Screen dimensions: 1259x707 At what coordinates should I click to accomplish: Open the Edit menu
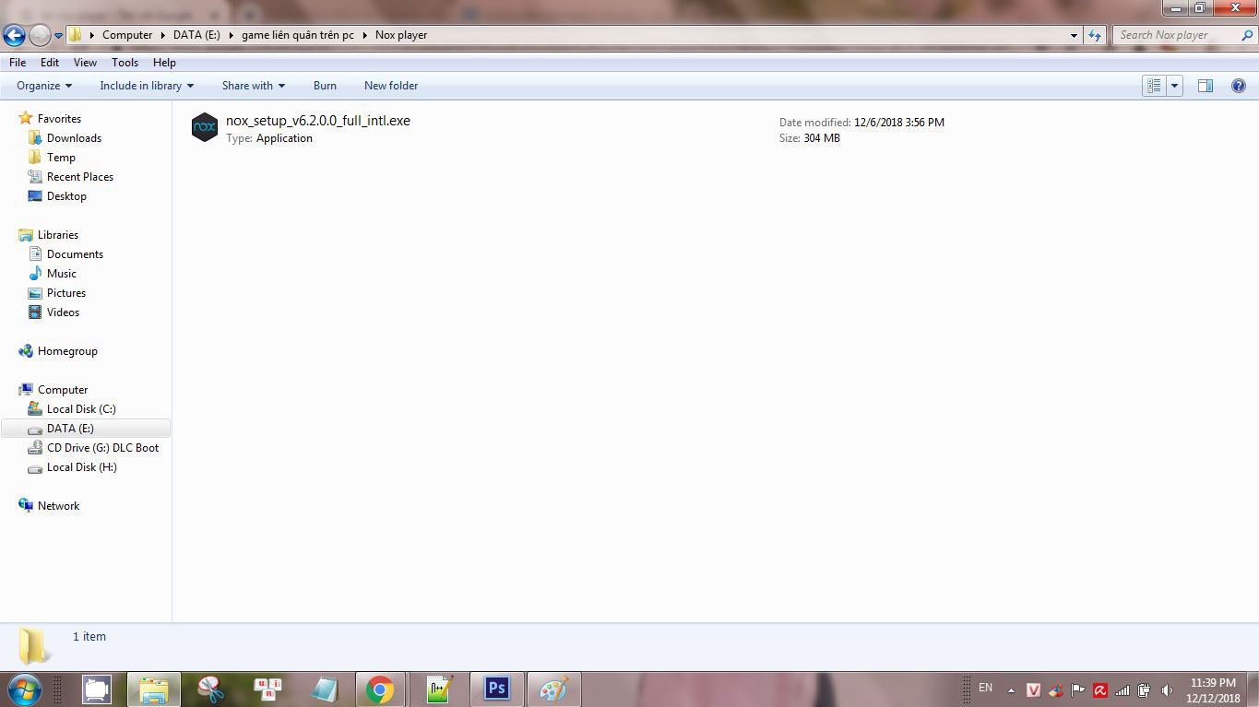click(50, 63)
